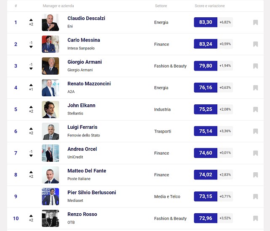Toggle the bookmark on John Elkann's row

255,109
